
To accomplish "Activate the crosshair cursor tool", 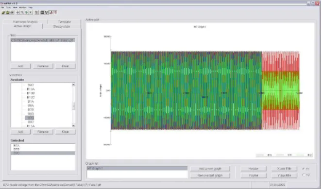I will [18, 13].
